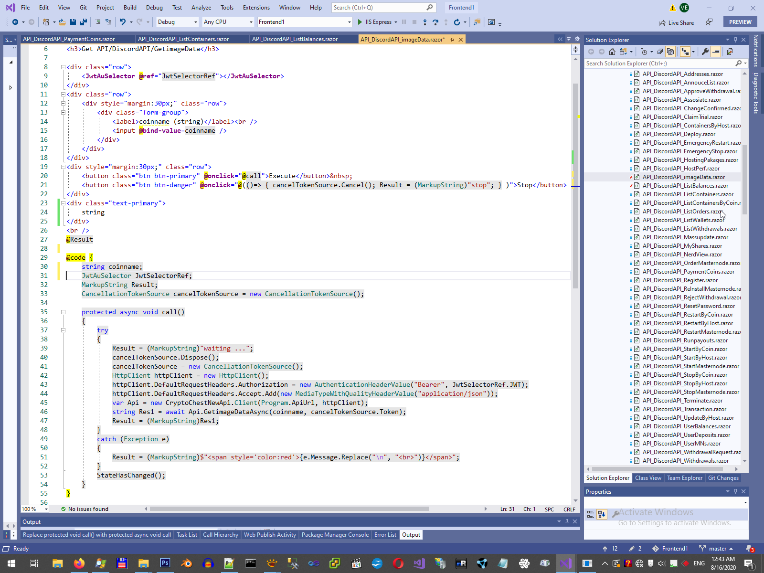Open the Extensions menu
Viewport: 764px width, 573px height.
click(x=256, y=8)
